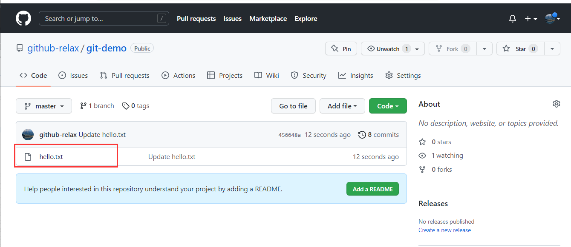This screenshot has width=571, height=247.
Task: Open hello.txt row commit message
Action: [x=172, y=157]
